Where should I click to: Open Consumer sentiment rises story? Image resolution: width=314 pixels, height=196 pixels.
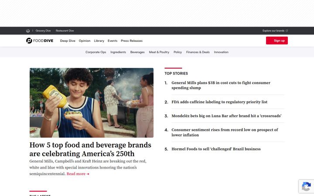[225, 132]
